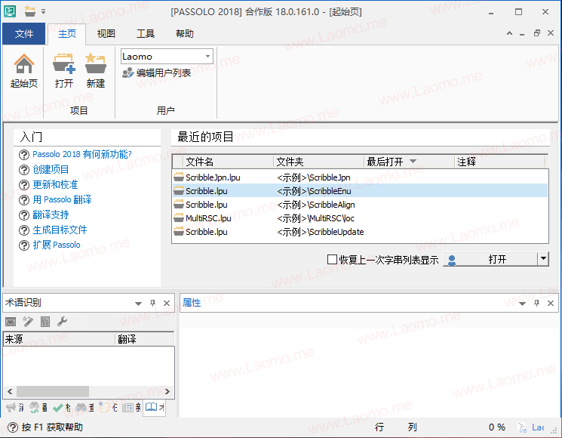Click the F1 help icon in status bar
562x438 pixels.
point(13,427)
